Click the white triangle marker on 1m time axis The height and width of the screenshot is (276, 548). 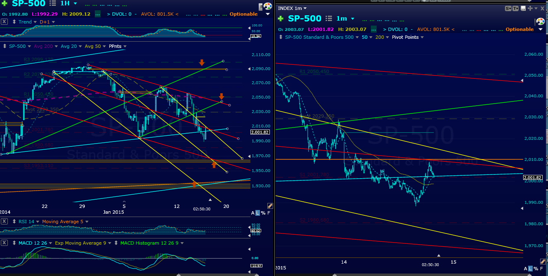point(439,256)
